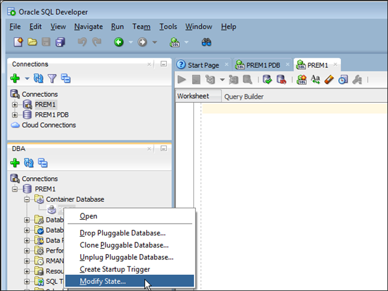Open the Team menu
This screenshot has height=291, width=388.
(x=141, y=27)
